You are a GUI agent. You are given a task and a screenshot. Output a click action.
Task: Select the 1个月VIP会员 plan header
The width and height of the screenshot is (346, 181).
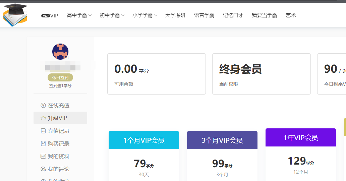click(x=144, y=140)
